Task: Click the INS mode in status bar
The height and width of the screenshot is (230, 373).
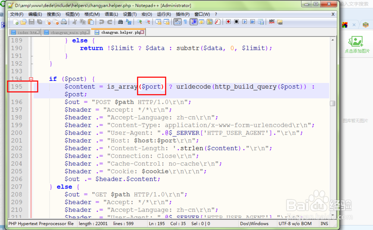Action: (x=324, y=224)
